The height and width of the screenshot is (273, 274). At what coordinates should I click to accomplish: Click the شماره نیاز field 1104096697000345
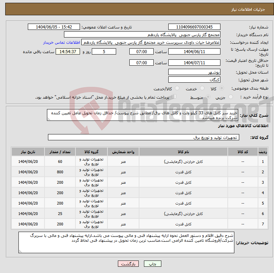tap(194, 27)
